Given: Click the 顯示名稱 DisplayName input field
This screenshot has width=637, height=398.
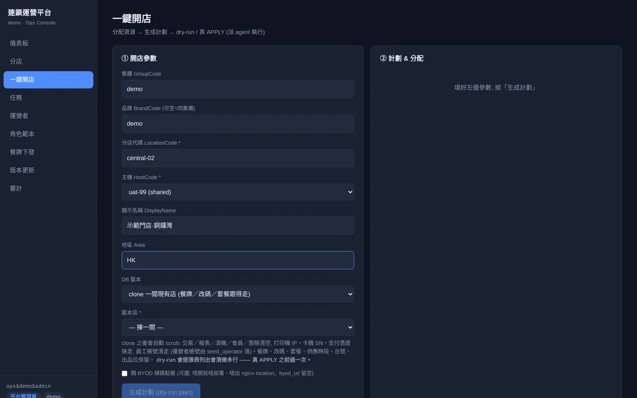Looking at the screenshot, I should (238, 226).
